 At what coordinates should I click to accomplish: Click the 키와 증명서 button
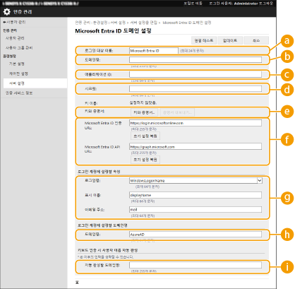[144, 112]
